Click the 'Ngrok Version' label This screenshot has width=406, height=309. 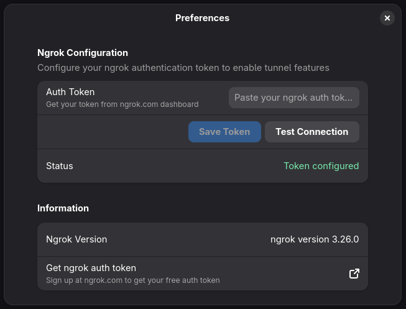pos(76,239)
